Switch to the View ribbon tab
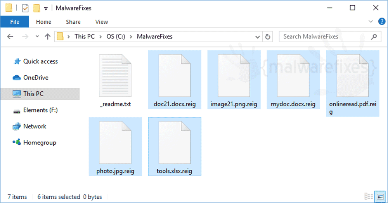 (102, 22)
